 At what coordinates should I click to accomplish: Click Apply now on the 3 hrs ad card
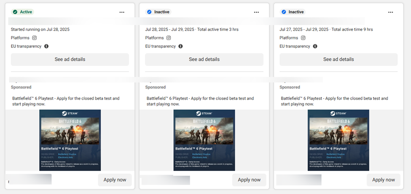click(249, 180)
